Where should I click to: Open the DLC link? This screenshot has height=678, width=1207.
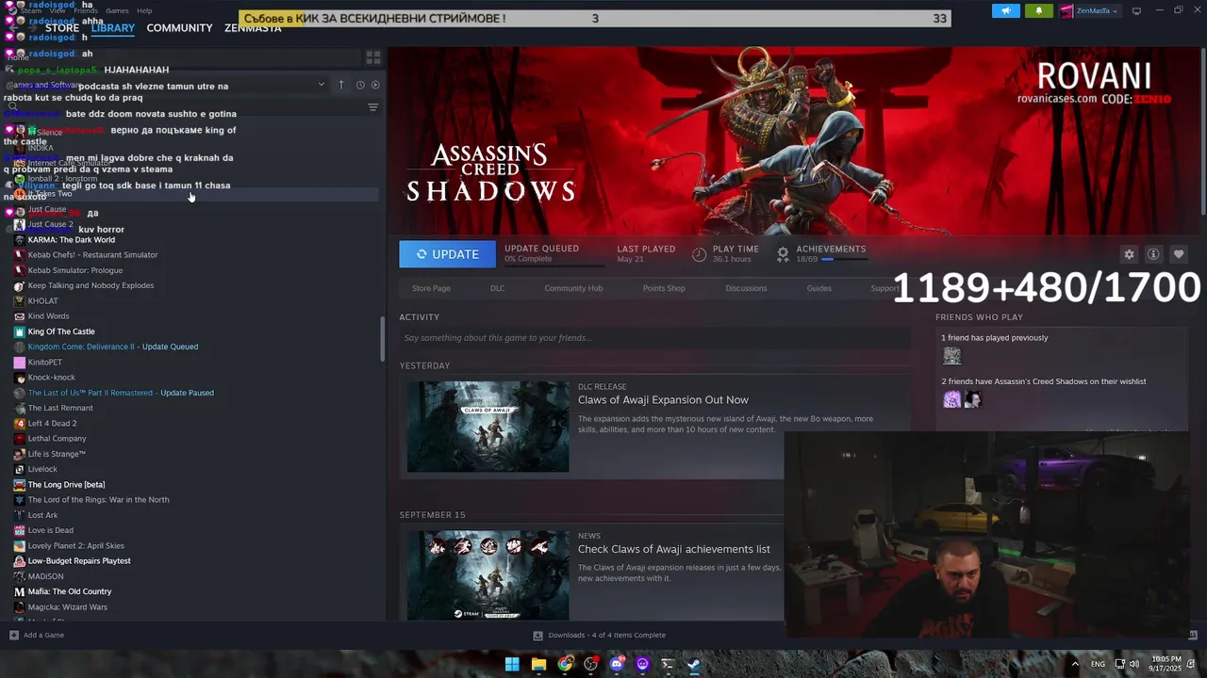[x=497, y=288]
